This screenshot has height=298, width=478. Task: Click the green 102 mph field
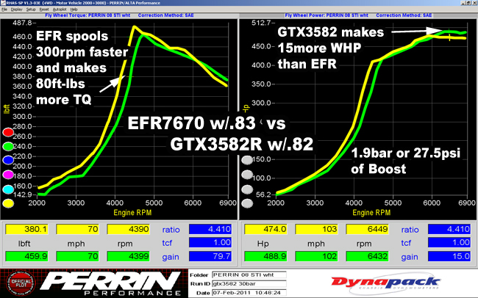[317, 256]
